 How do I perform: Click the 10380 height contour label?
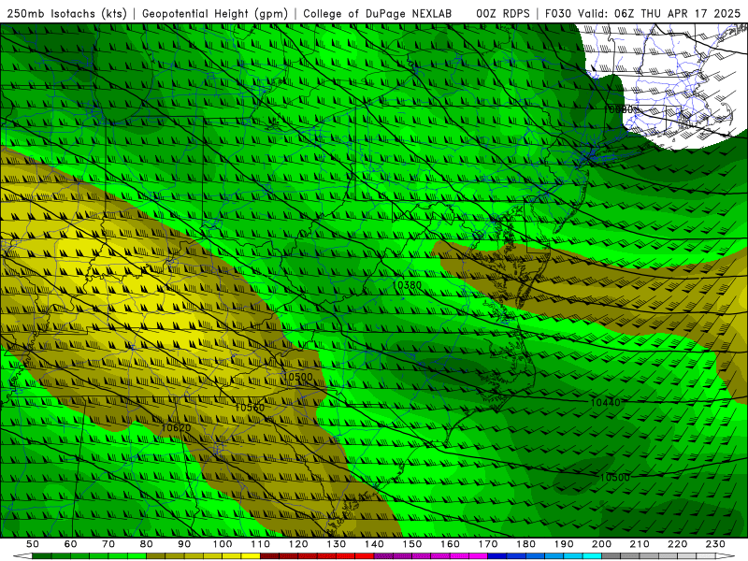point(407,285)
